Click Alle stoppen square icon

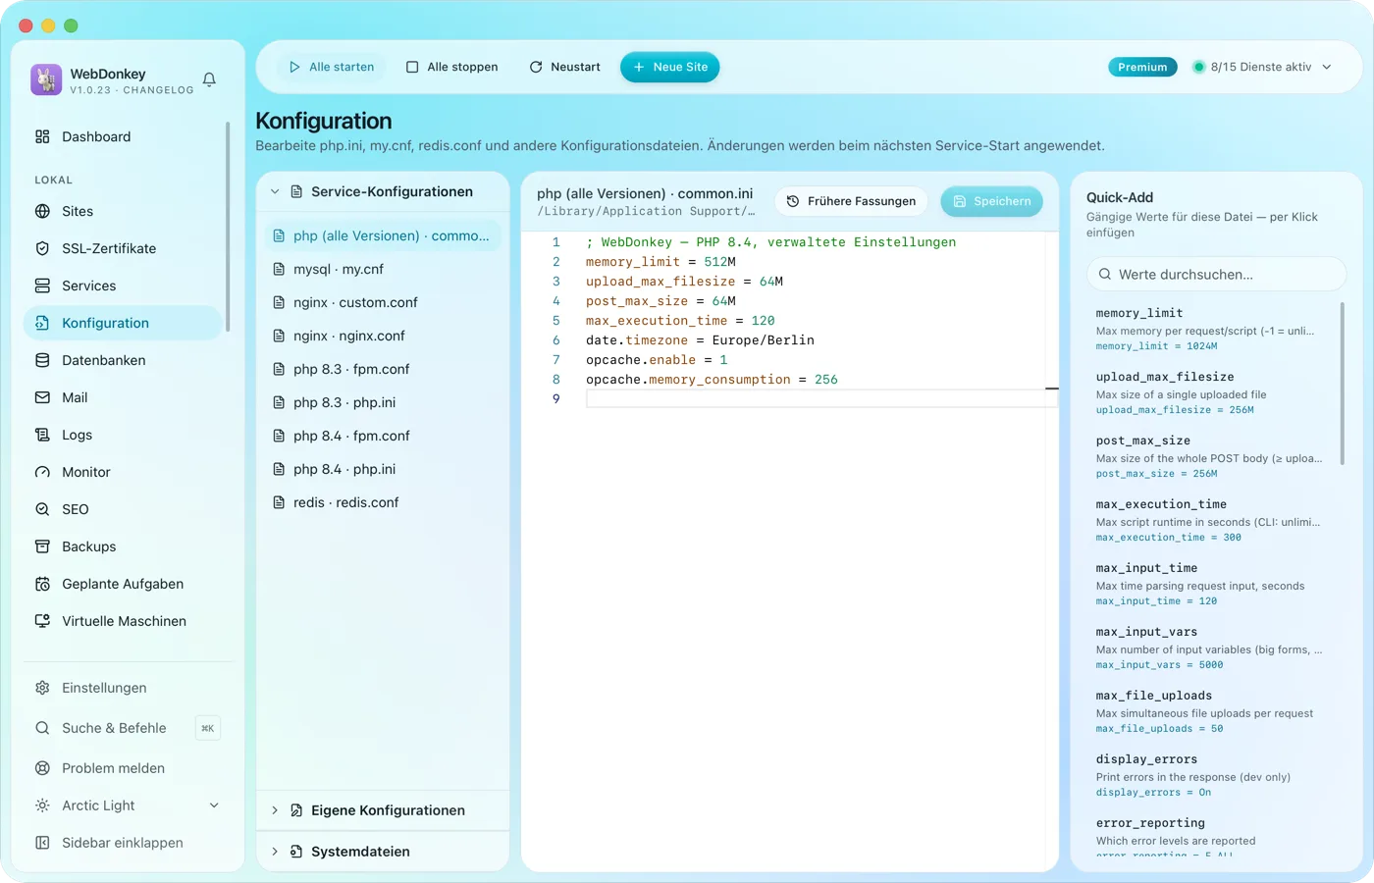coord(412,67)
